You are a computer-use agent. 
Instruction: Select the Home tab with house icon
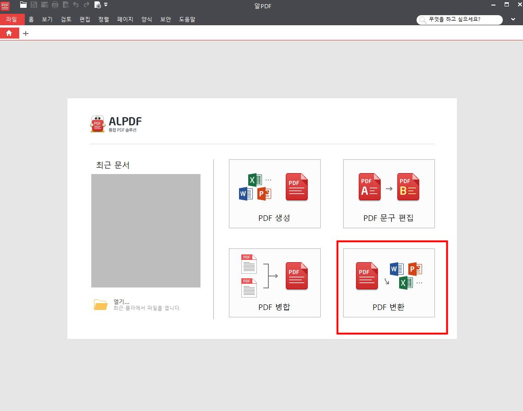tap(9, 33)
